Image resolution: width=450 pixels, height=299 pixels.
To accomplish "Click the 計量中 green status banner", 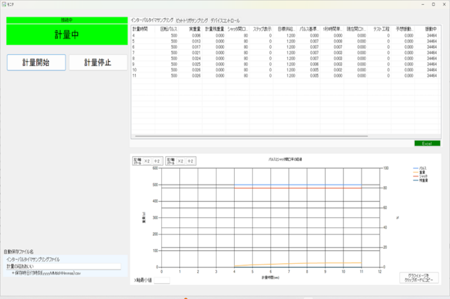I will (x=67, y=35).
